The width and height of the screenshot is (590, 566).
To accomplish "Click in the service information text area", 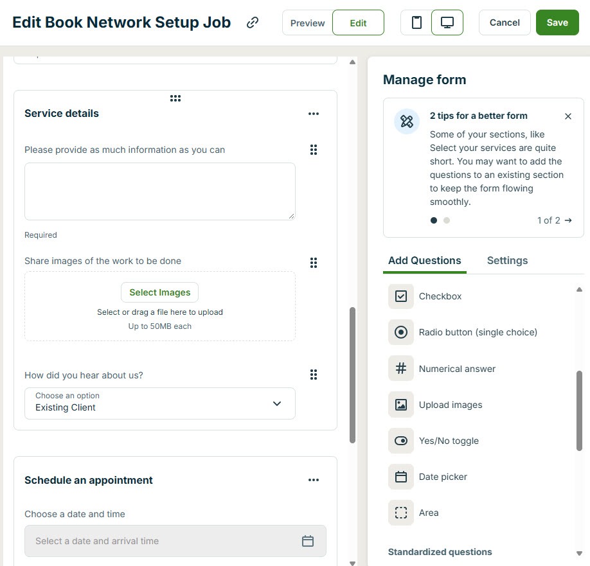I will [x=160, y=191].
